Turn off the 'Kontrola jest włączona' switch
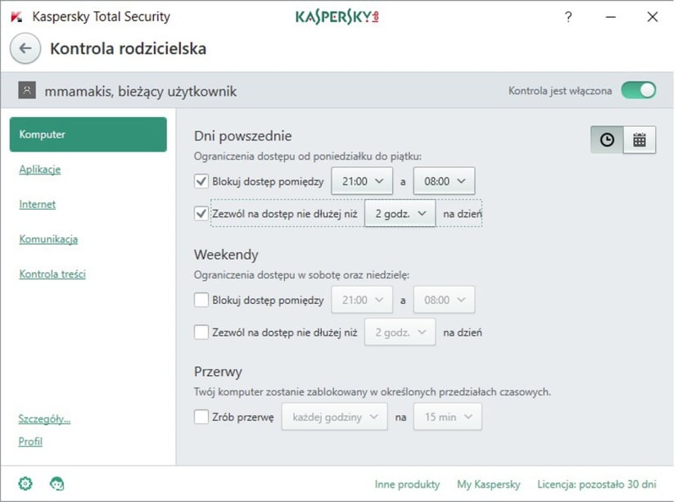Viewport: 678px width, 502px height. pyautogui.click(x=639, y=90)
